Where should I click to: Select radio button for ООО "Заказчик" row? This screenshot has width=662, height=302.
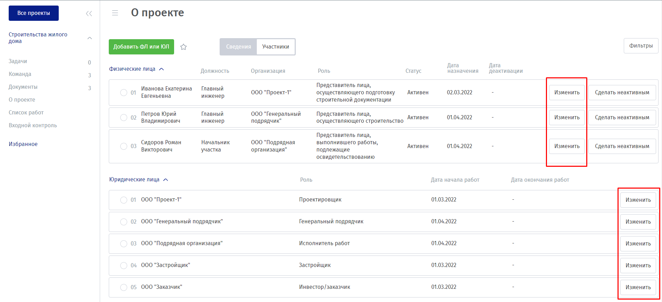click(123, 287)
